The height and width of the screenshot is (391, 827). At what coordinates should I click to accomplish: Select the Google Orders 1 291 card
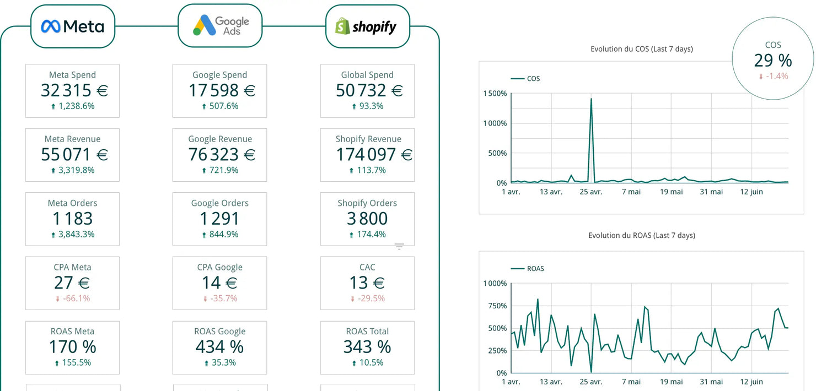coord(219,219)
